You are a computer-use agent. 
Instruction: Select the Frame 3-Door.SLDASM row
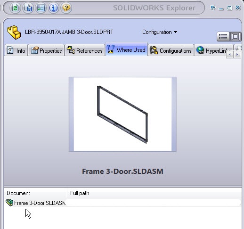click(x=122, y=203)
